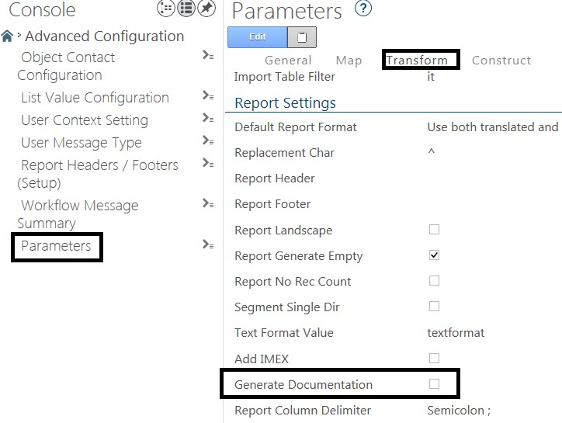Expand options arrow beside Parameters item
562x423 pixels.
208,244
